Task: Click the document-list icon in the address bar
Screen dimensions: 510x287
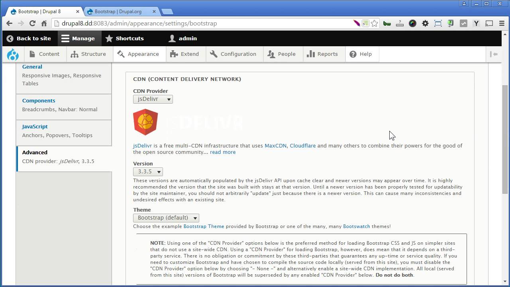Action: (365, 24)
